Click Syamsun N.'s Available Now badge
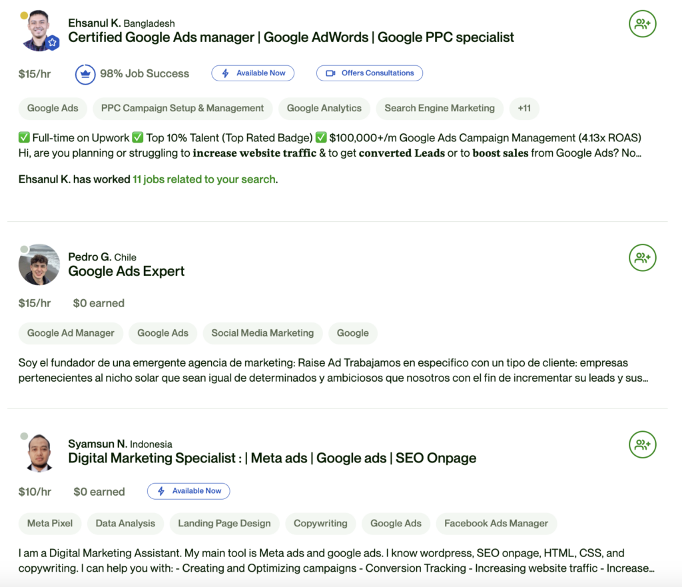This screenshot has width=682, height=587. [x=188, y=491]
